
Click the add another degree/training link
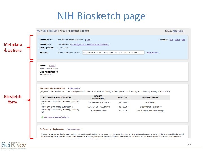tap(56, 117)
